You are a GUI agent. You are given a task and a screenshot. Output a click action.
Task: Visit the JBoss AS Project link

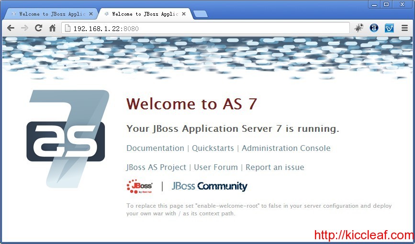pos(156,168)
